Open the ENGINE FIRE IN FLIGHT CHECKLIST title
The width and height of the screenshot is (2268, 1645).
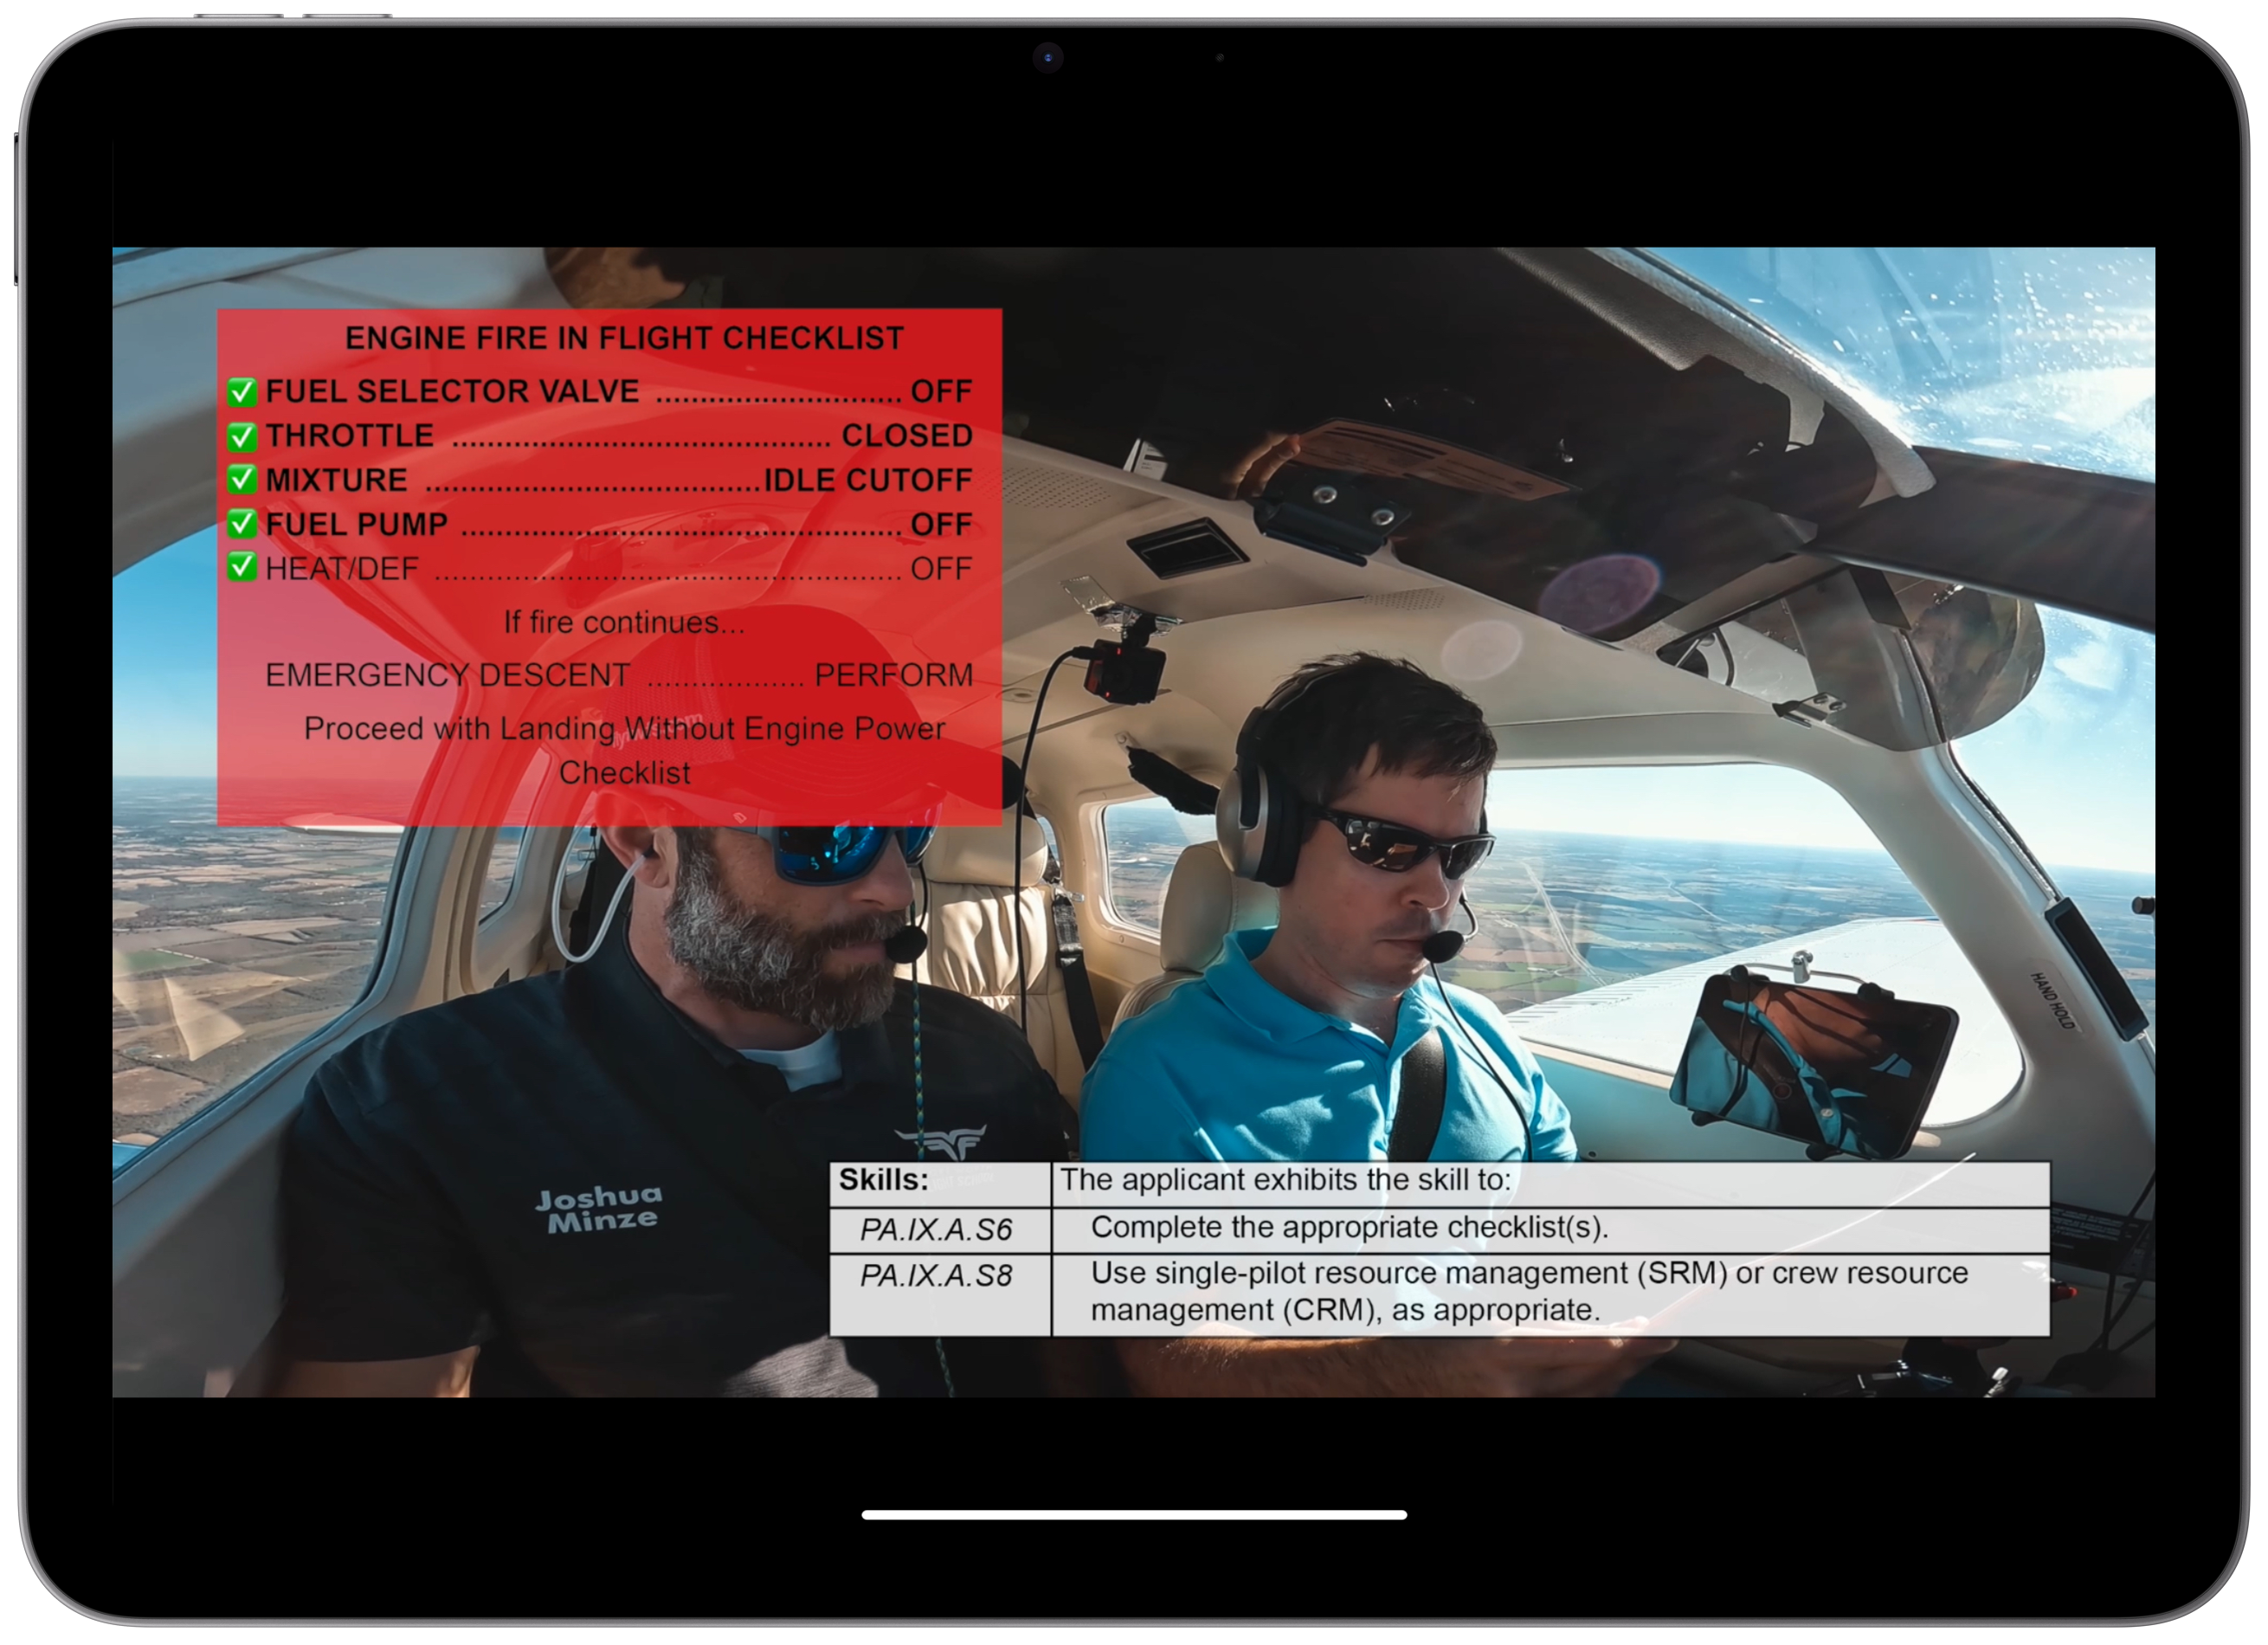click(625, 338)
